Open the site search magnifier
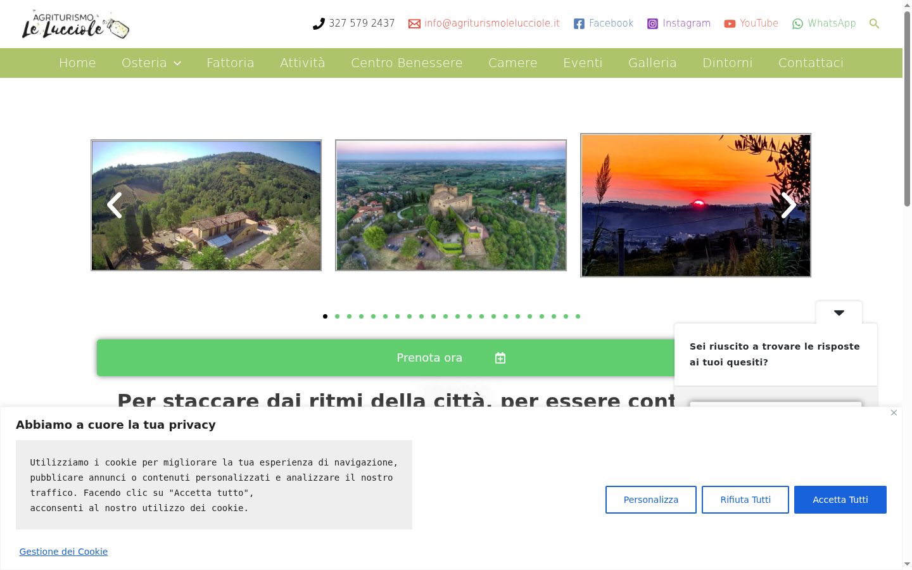The width and height of the screenshot is (912, 570). point(875,23)
